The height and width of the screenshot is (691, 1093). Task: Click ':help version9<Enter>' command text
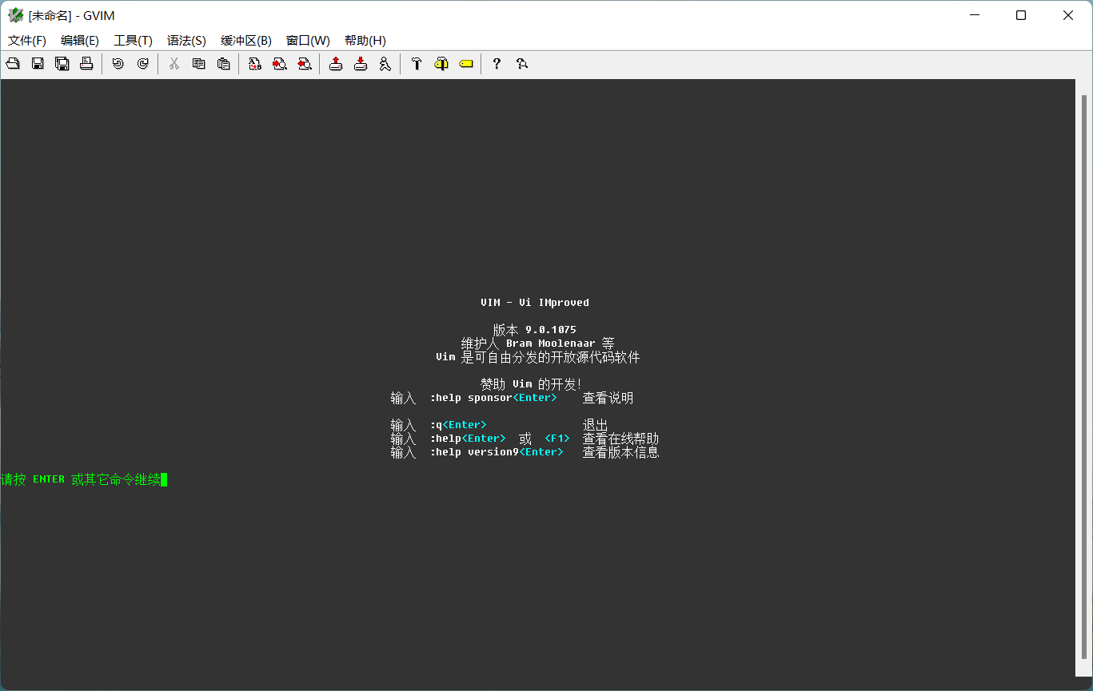[x=497, y=452]
